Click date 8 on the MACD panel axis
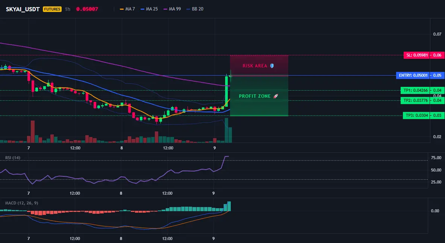445x243 pixels. pos(121,239)
